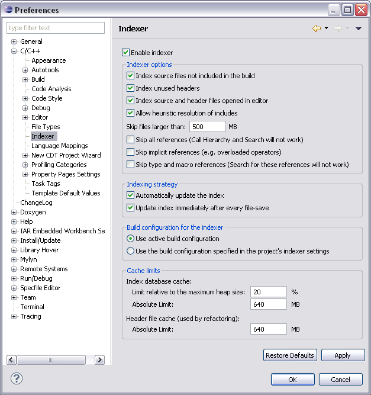Image resolution: width=371 pixels, height=395 pixels.
Task: Expand the Code Style node
Action: [x=25, y=98]
